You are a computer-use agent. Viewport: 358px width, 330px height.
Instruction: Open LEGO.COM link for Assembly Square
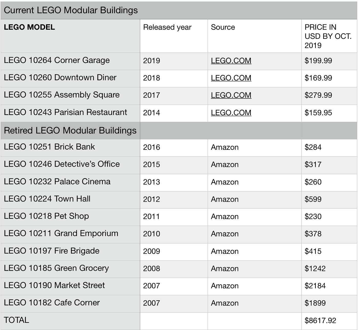(x=231, y=95)
